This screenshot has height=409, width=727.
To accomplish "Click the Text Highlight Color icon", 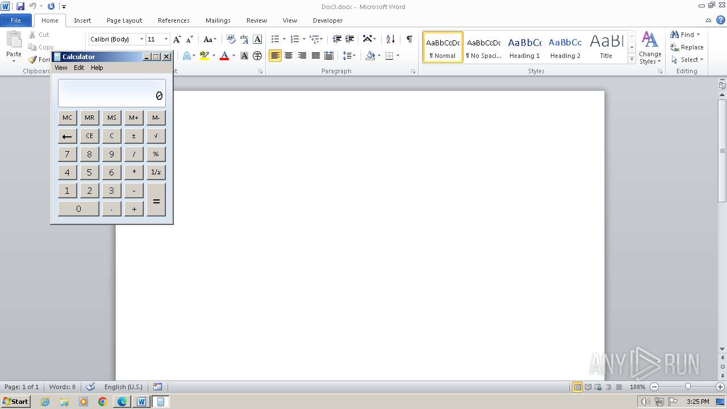I will click(204, 56).
